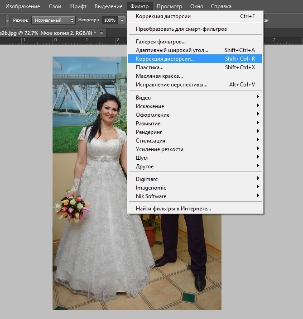Image resolution: width=303 pixels, height=319 pixels.
Task: Click Найти фильтры в Интернете
Action: click(x=173, y=209)
